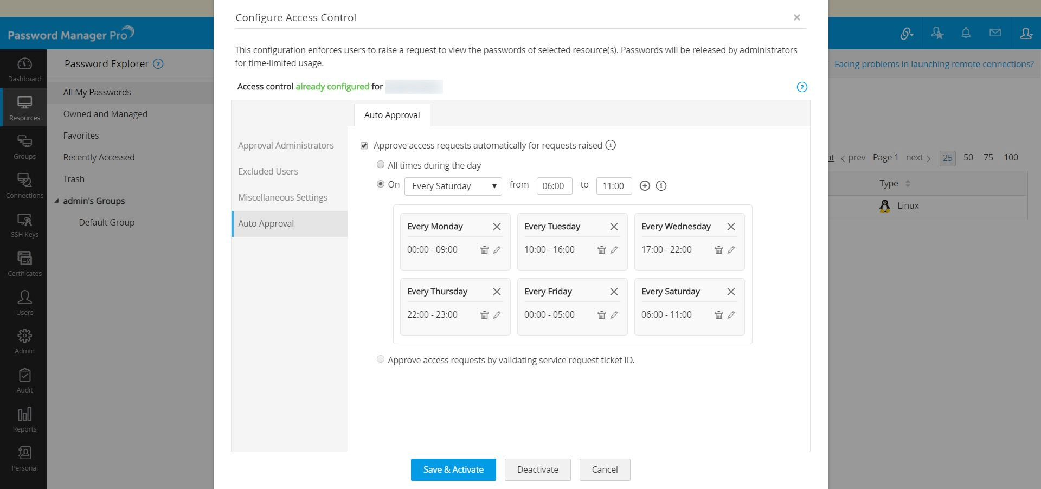1041x489 pixels.
Task: Choose approval by validating service request ticket ID
Action: 381,359
